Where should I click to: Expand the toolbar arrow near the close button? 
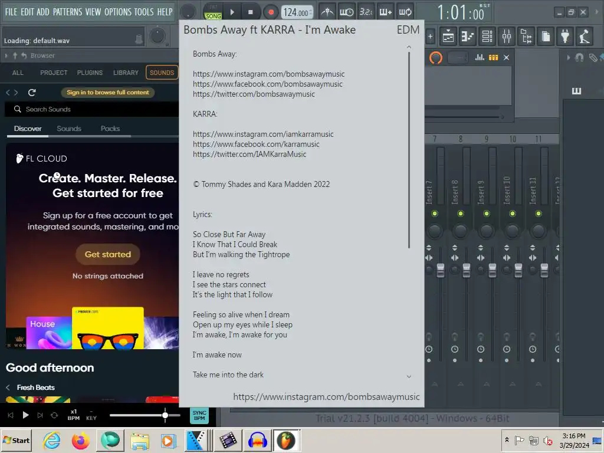[597, 12]
